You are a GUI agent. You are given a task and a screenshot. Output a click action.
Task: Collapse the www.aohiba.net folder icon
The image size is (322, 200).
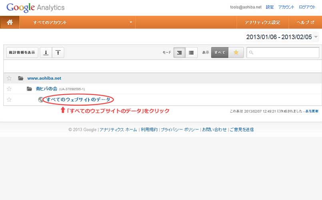(20, 78)
